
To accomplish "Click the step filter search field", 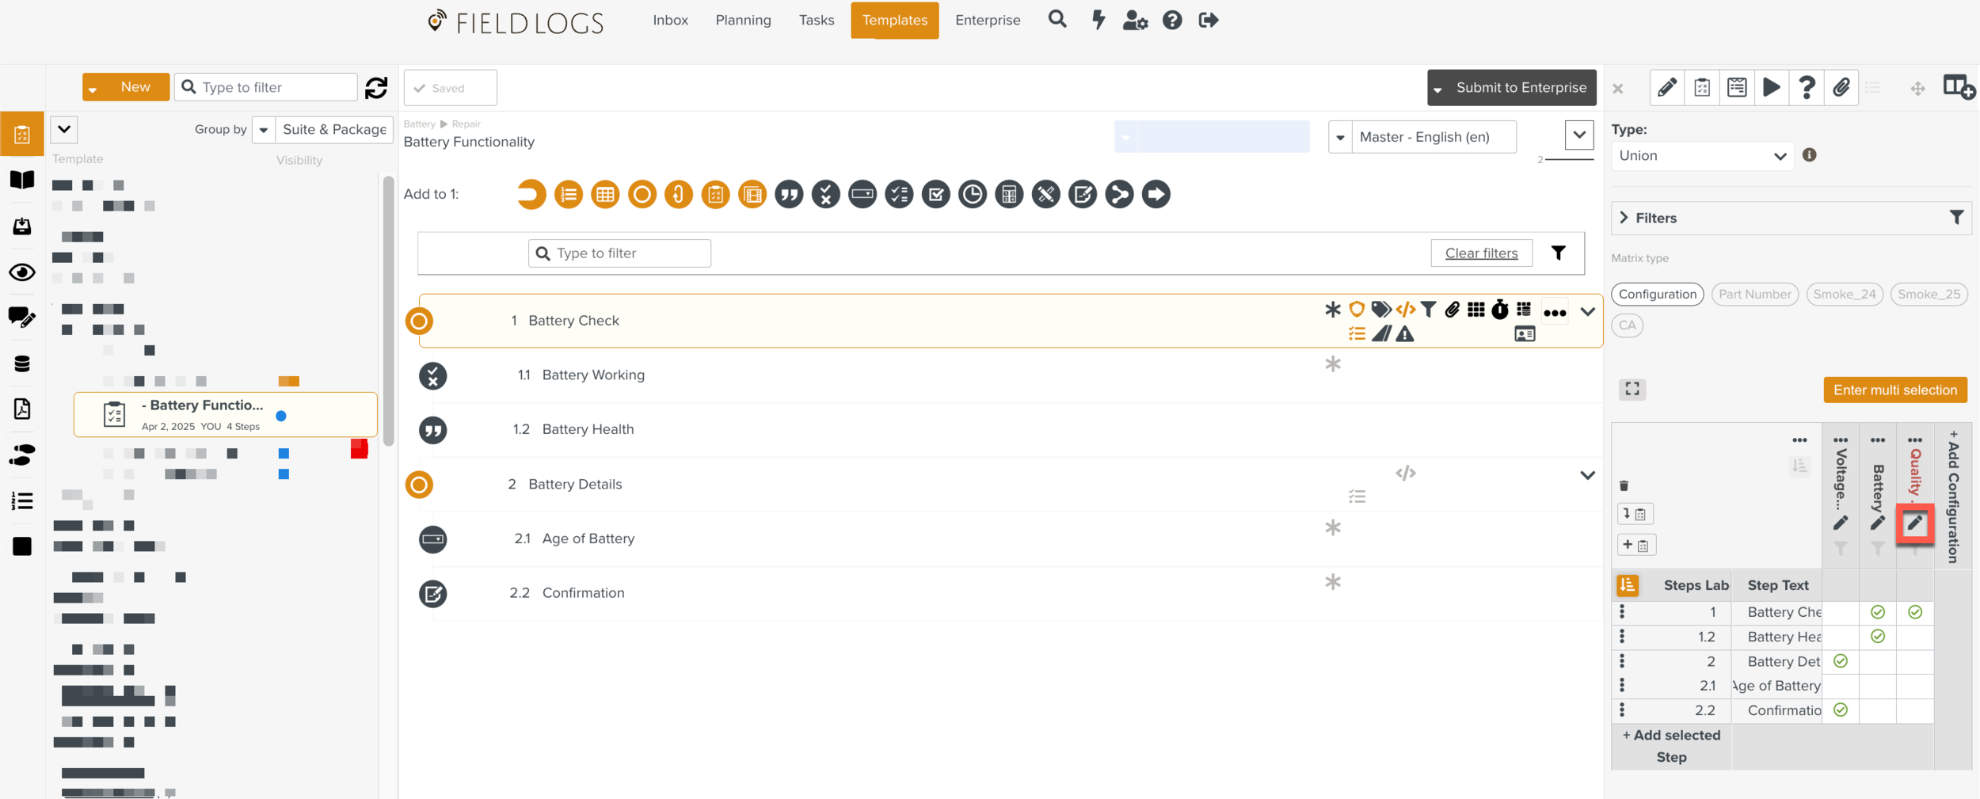I will pyautogui.click(x=619, y=253).
